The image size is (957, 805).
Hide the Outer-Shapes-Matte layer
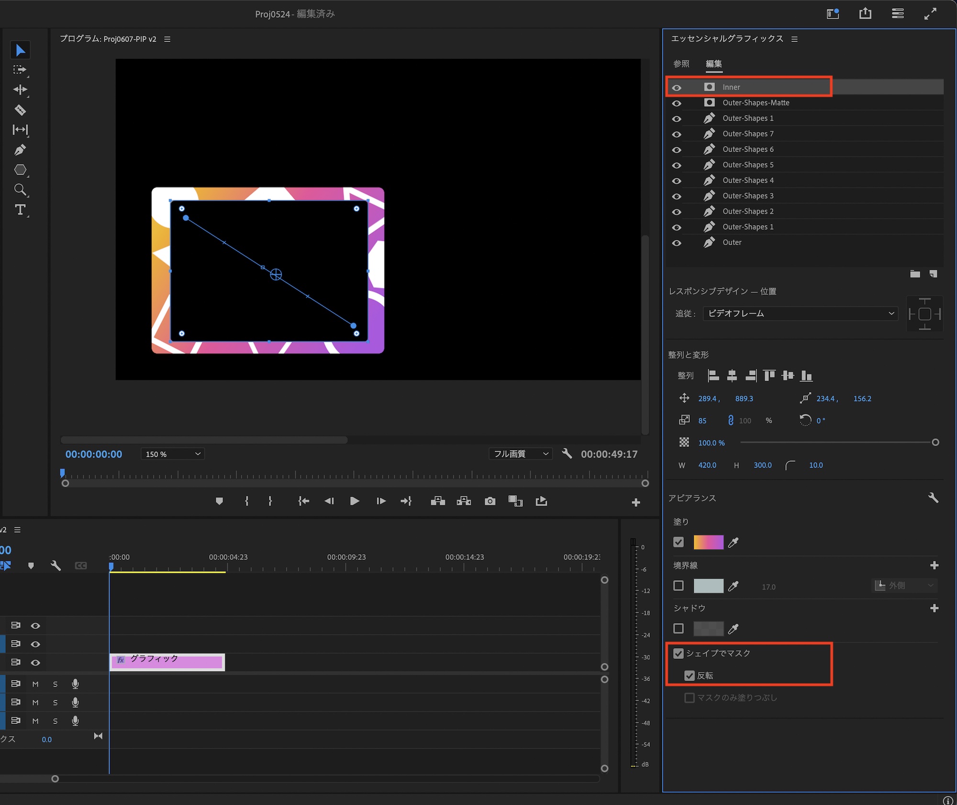coord(677,103)
